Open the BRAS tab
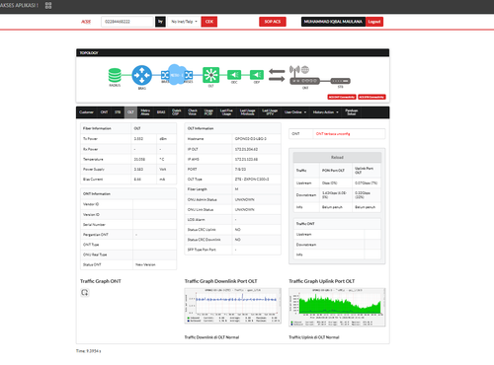The height and width of the screenshot is (365, 494). (161, 112)
